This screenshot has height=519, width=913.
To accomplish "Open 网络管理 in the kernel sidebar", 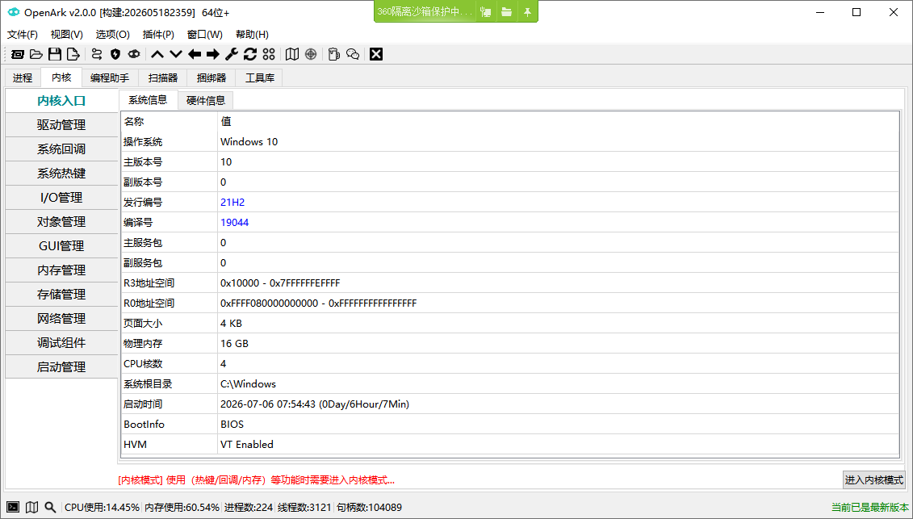I will coord(61,319).
